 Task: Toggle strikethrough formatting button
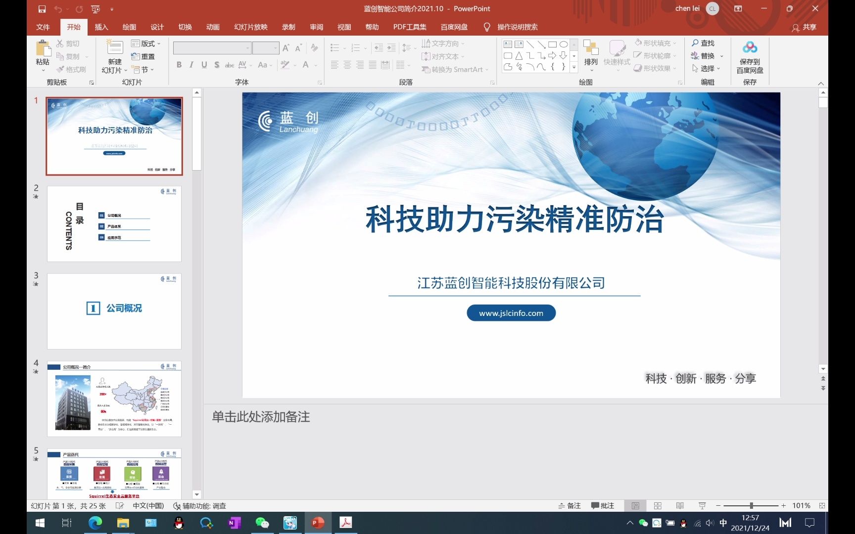(x=230, y=65)
